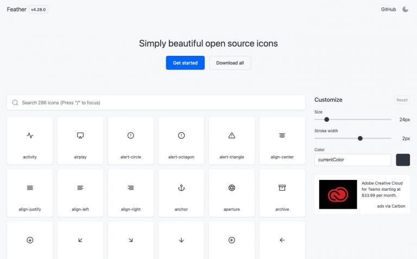Reset the customize settings
Viewport: 417px width, 259px height.
click(x=402, y=100)
